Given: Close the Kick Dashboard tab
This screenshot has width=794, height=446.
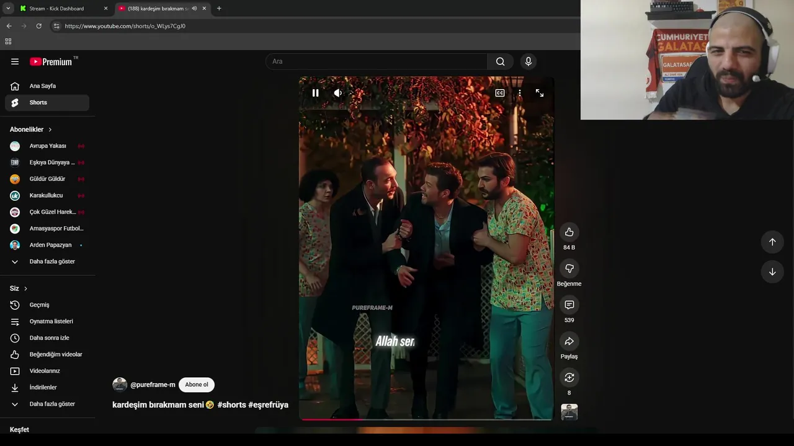Looking at the screenshot, I should pos(105,9).
